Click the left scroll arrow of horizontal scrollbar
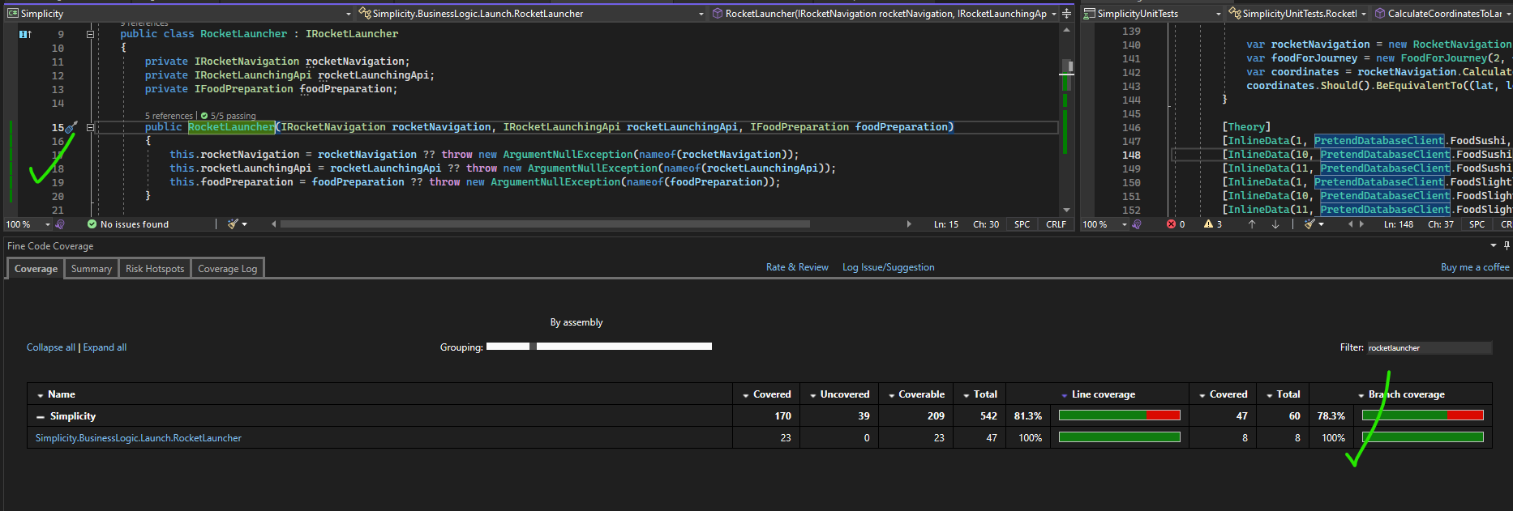The width and height of the screenshot is (1513, 511). (273, 224)
